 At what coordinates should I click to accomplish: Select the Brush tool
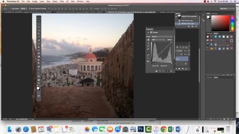[39, 44]
